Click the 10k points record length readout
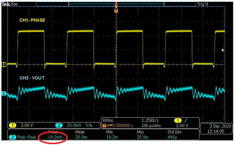 (x=151, y=126)
